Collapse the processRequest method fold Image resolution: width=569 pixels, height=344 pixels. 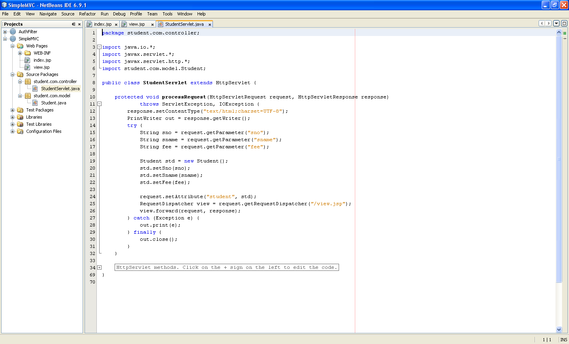99,104
